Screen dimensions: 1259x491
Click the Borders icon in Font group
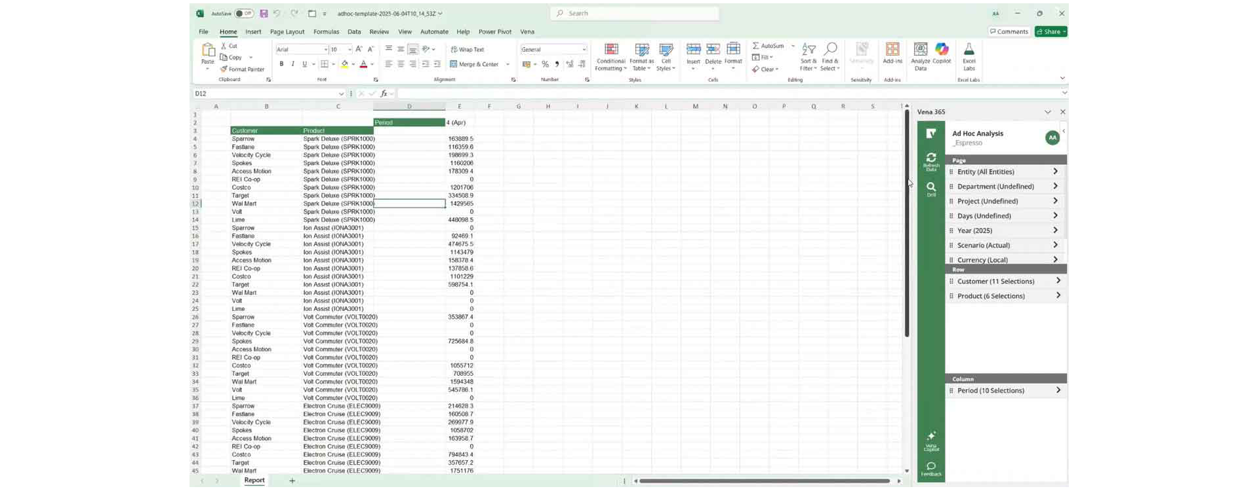325,64
